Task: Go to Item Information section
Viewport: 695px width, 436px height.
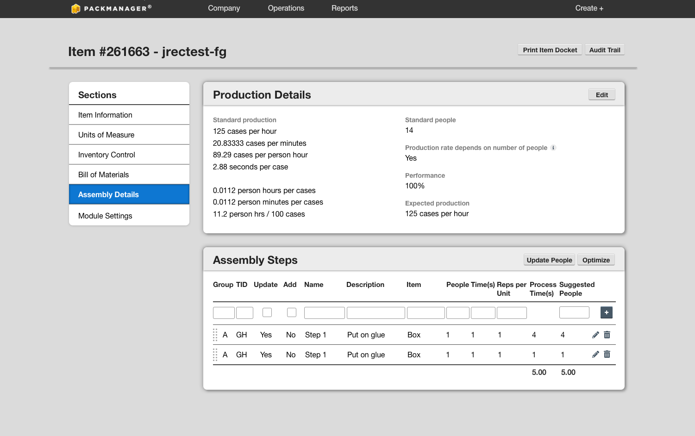Action: (129, 115)
